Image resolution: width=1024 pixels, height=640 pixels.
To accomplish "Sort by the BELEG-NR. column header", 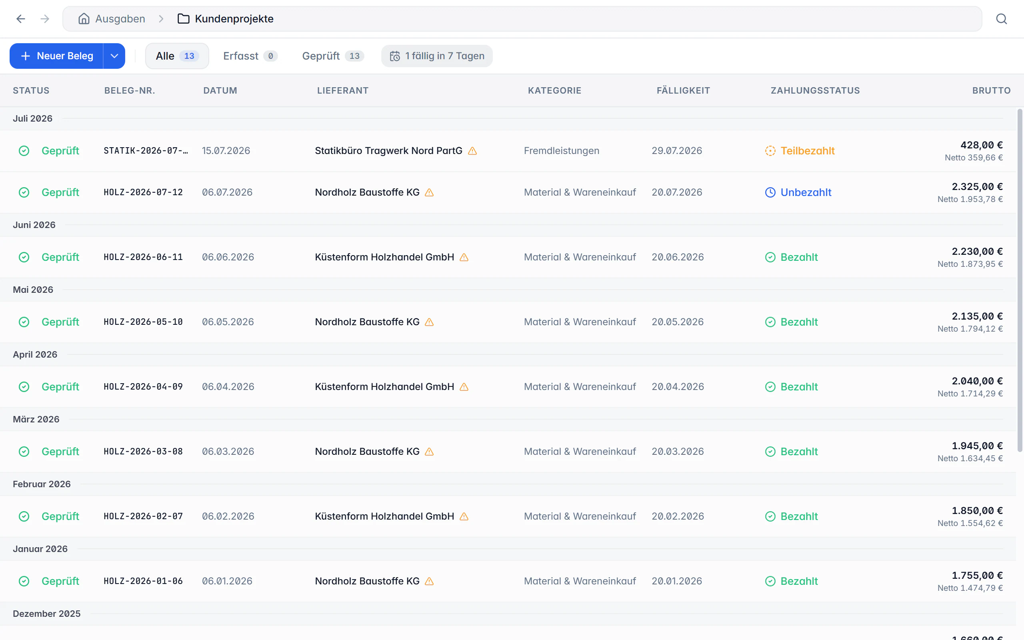I will point(130,90).
